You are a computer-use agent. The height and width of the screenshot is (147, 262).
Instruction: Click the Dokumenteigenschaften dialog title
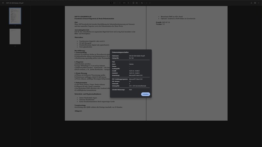pyautogui.click(x=120, y=52)
